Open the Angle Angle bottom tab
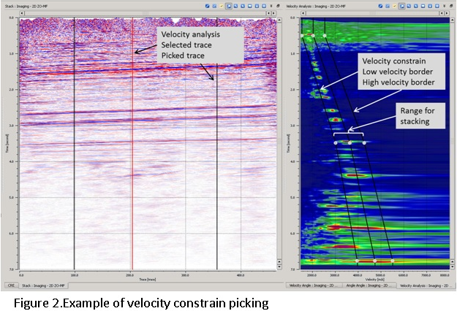Screen dimensions: 457x311 (369, 285)
